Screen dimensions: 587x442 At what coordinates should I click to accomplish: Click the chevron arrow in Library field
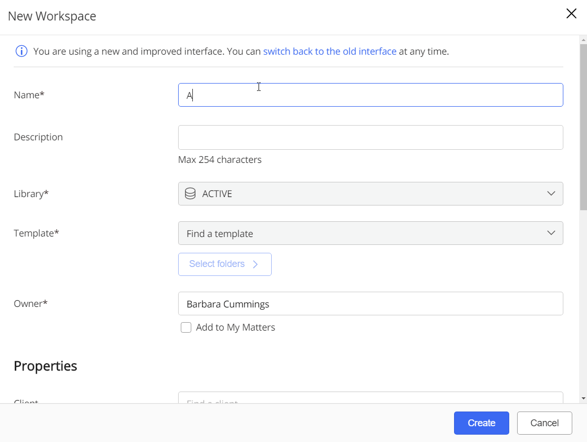(551, 193)
